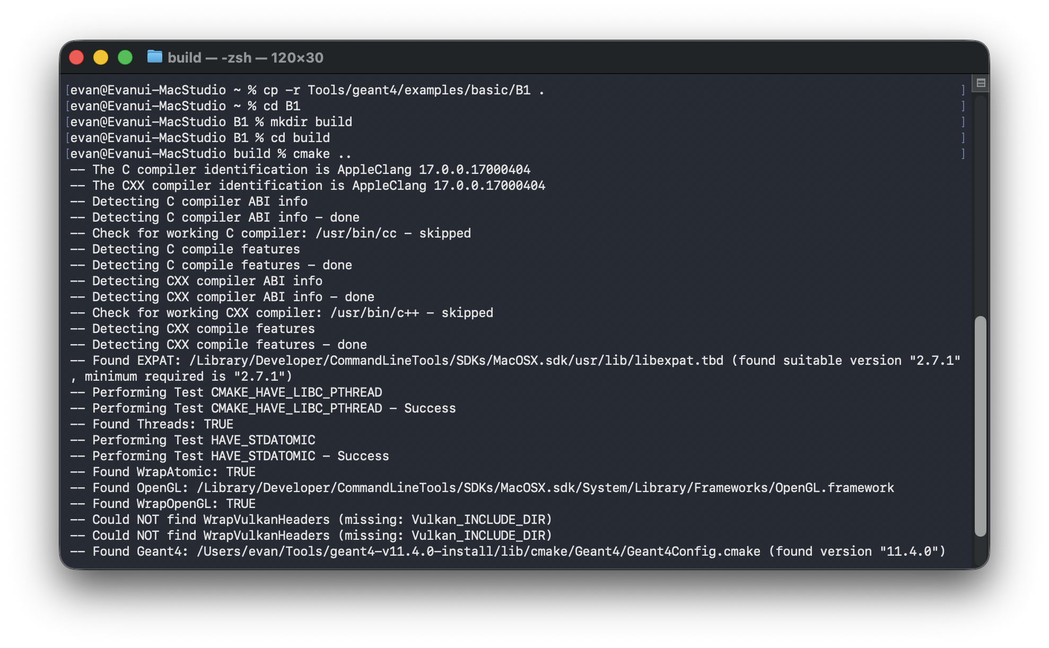
Task: Click the Geant4Config.cmake path in the last line
Action: point(478,551)
